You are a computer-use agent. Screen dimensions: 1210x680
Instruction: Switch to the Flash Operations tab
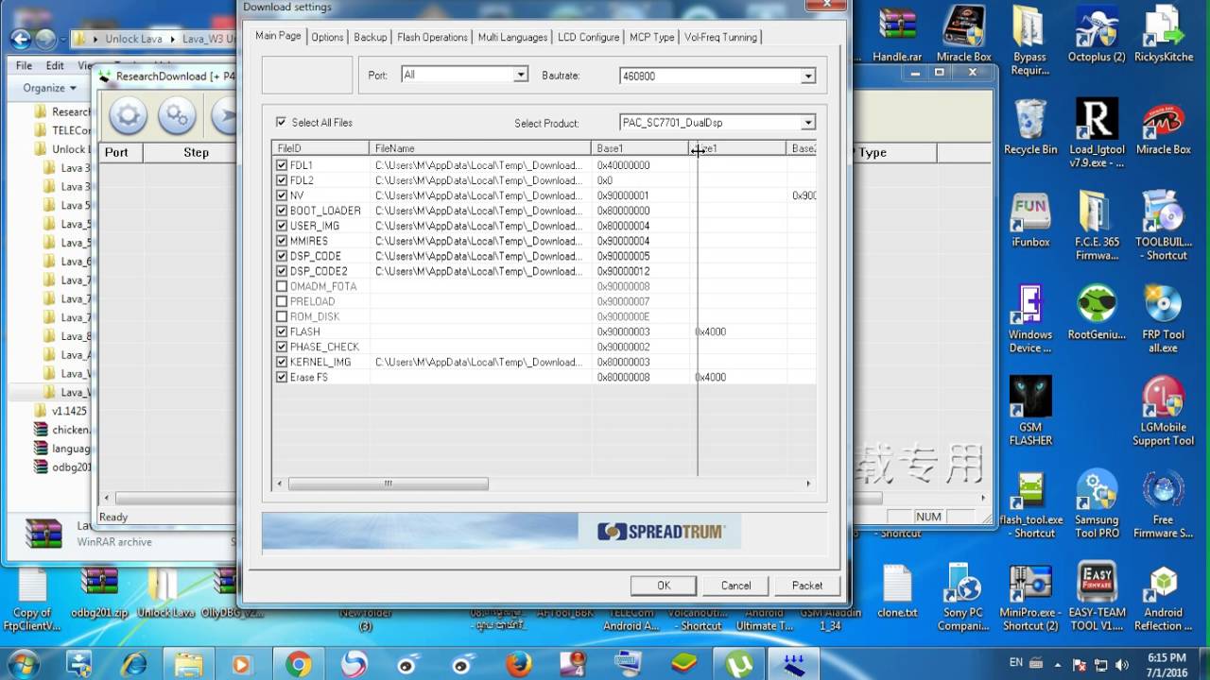432,37
